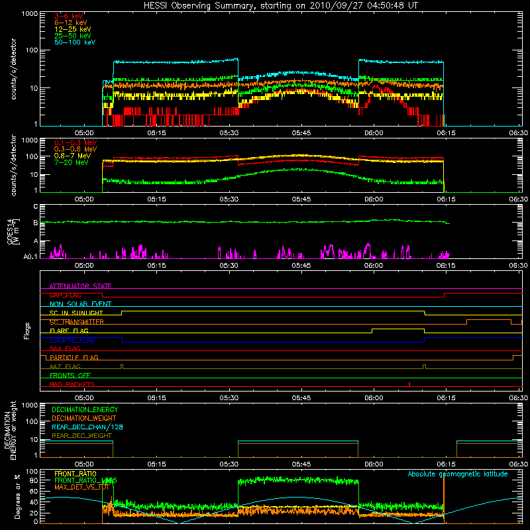
Task: Click the HESSI Observing Summary plot title
Action: pyautogui.click(x=281, y=6)
